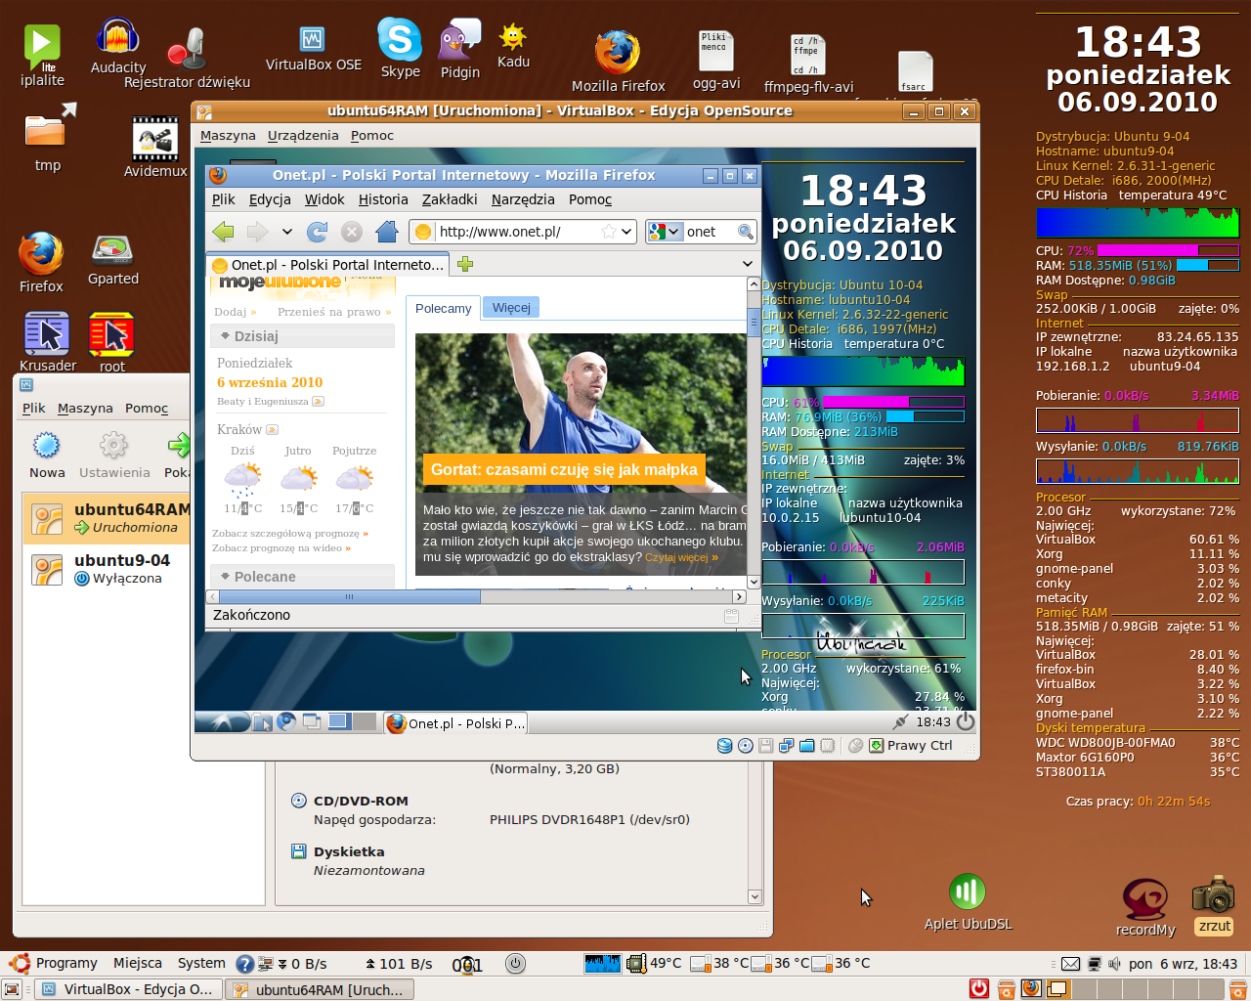Image resolution: width=1251 pixels, height=1001 pixels.
Task: Open the list all tabs dropdown
Action: point(748,264)
